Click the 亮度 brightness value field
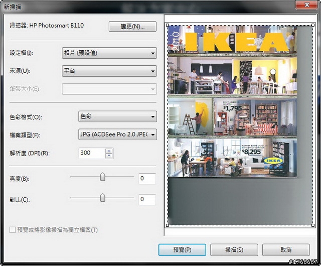This screenshot has width=321, height=266. 147,179
